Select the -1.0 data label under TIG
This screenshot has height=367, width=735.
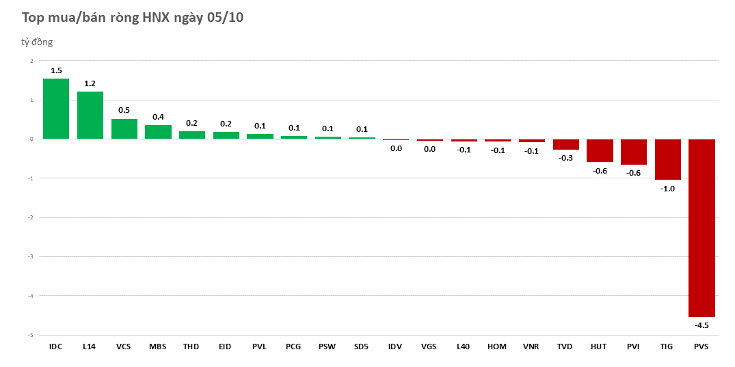(x=667, y=189)
